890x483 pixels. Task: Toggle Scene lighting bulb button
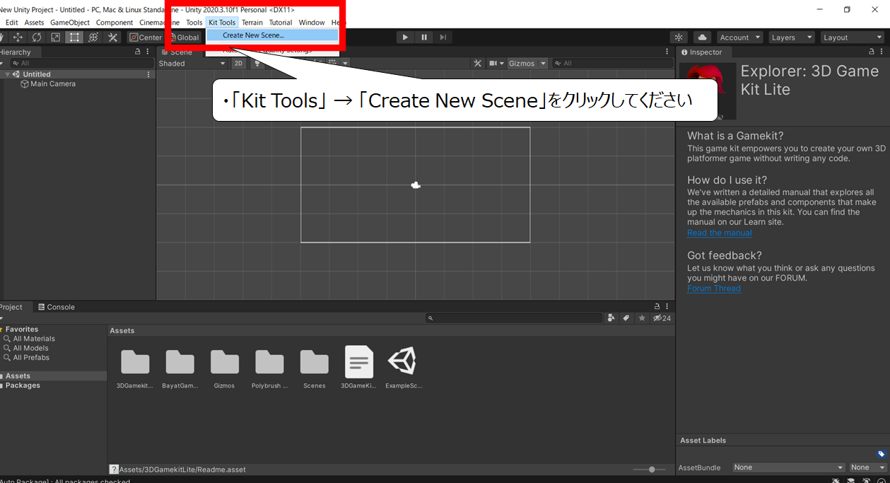[256, 64]
